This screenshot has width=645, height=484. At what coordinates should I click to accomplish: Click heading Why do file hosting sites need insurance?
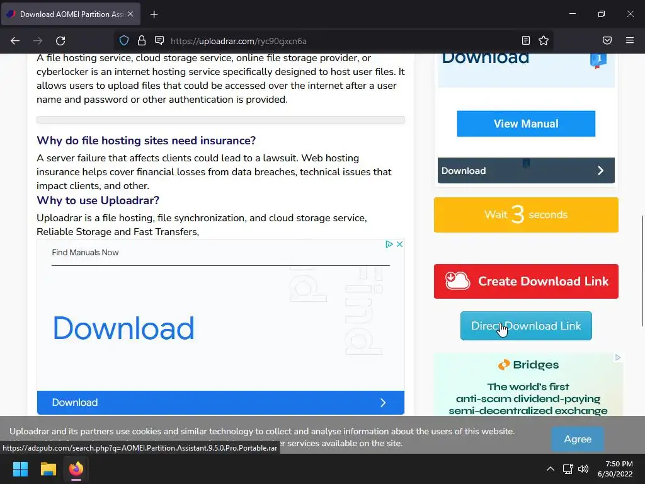pyautogui.click(x=146, y=141)
